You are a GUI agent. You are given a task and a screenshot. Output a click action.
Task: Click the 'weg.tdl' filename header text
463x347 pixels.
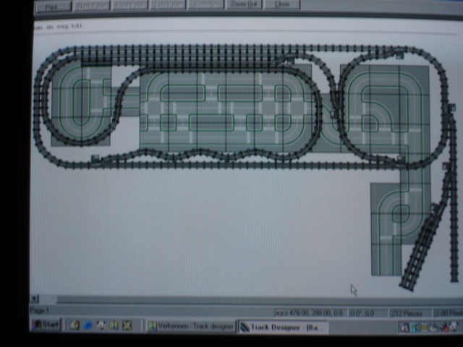pyautogui.click(x=69, y=26)
